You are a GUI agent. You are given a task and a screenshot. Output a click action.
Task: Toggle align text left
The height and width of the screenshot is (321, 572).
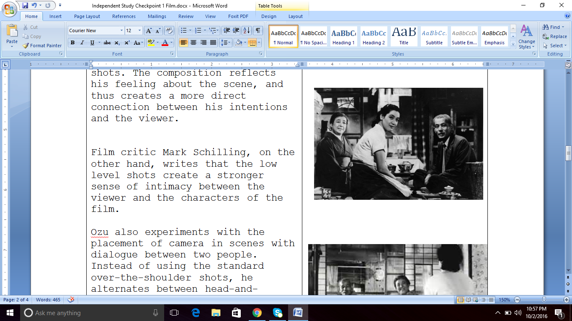[x=183, y=43]
